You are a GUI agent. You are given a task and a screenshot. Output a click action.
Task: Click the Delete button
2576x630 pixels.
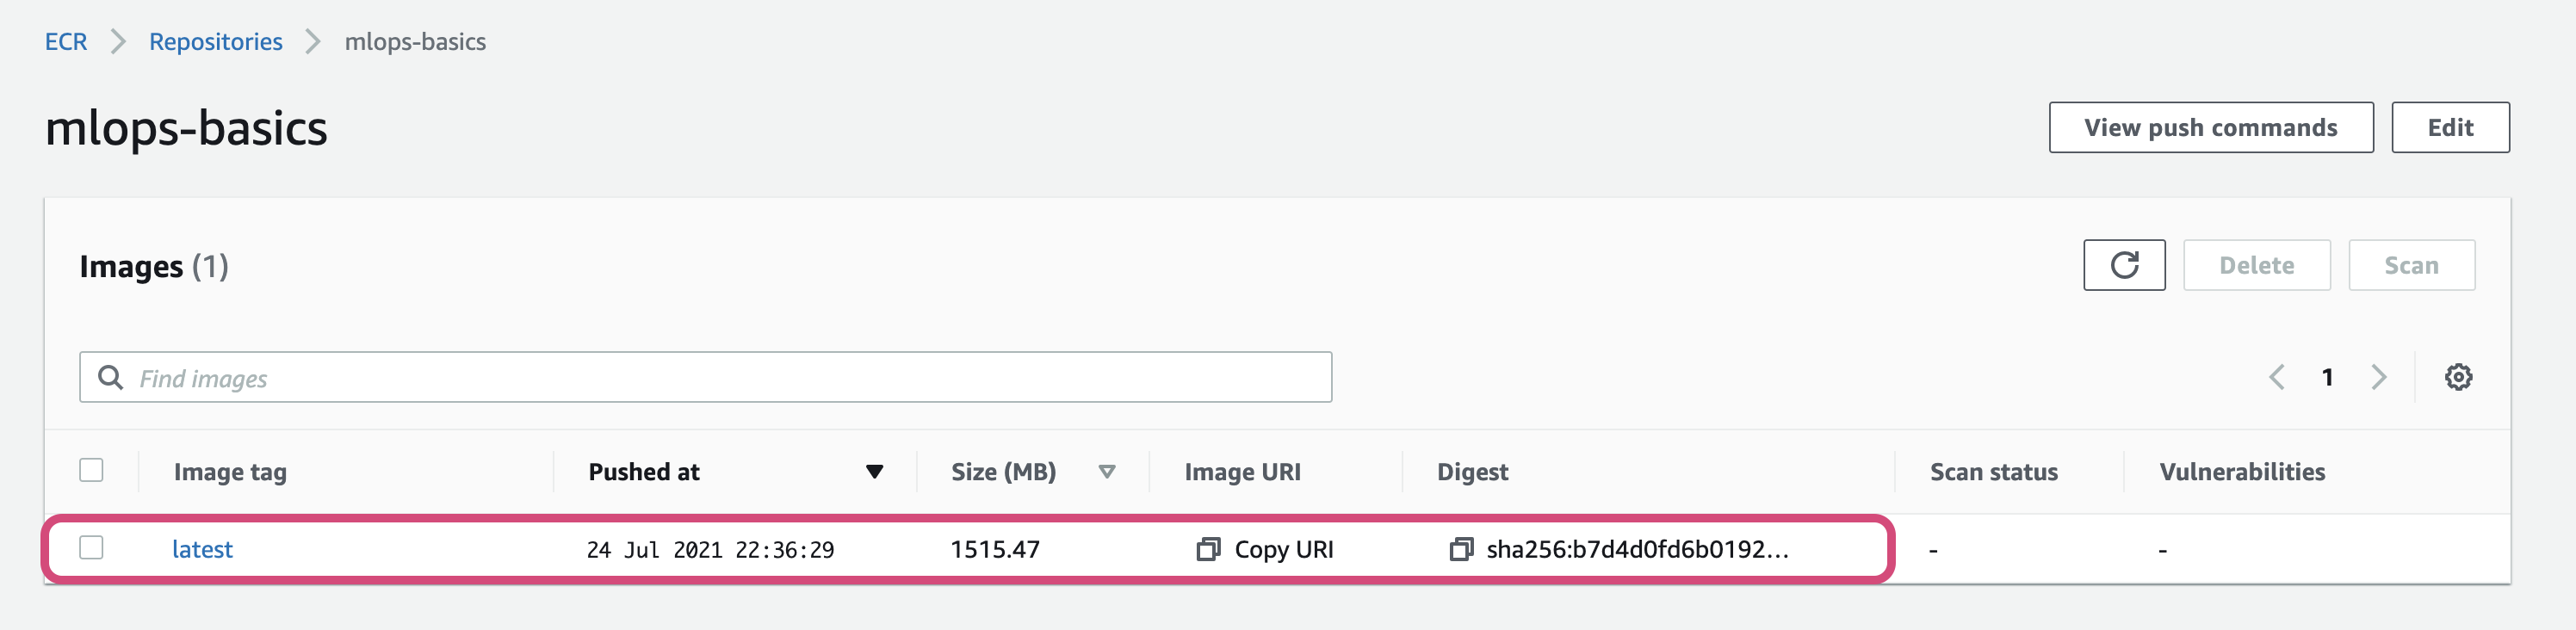coord(2256,265)
